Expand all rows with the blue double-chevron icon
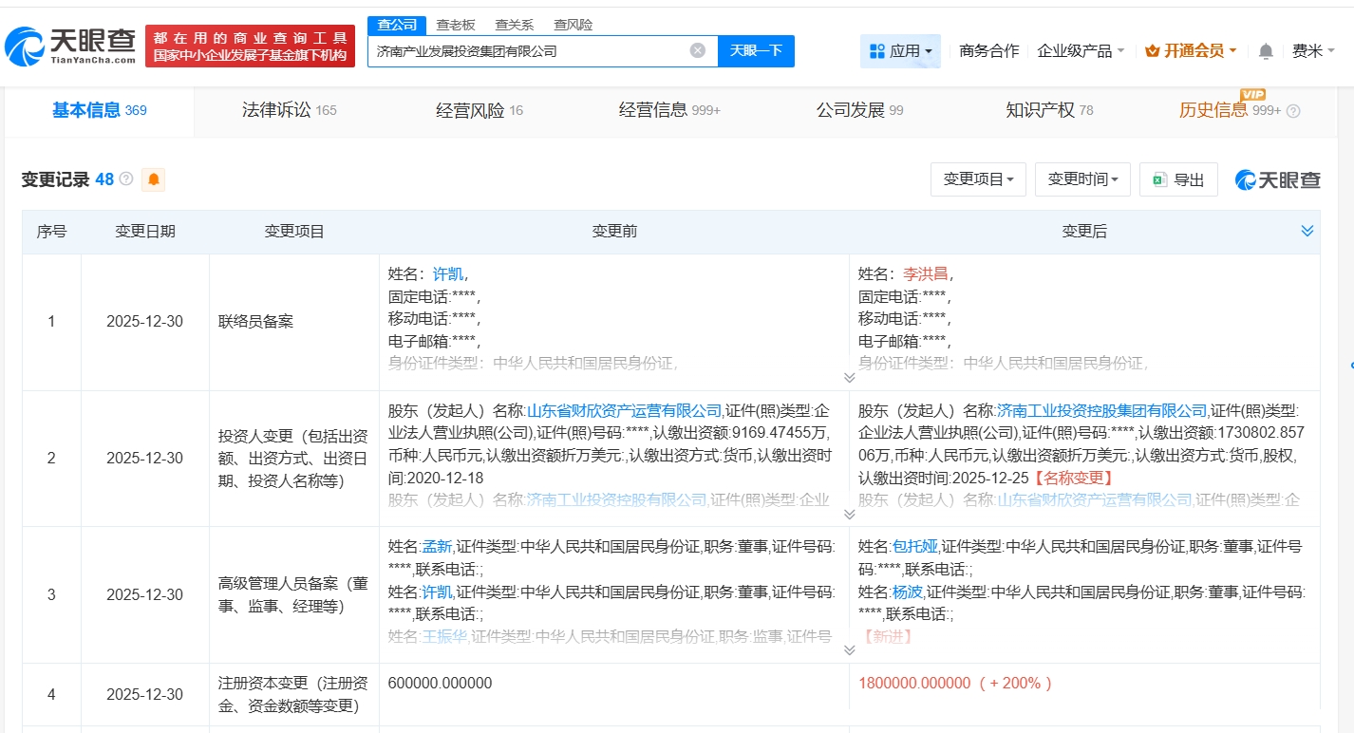This screenshot has height=733, width=1354. pos(1307,232)
